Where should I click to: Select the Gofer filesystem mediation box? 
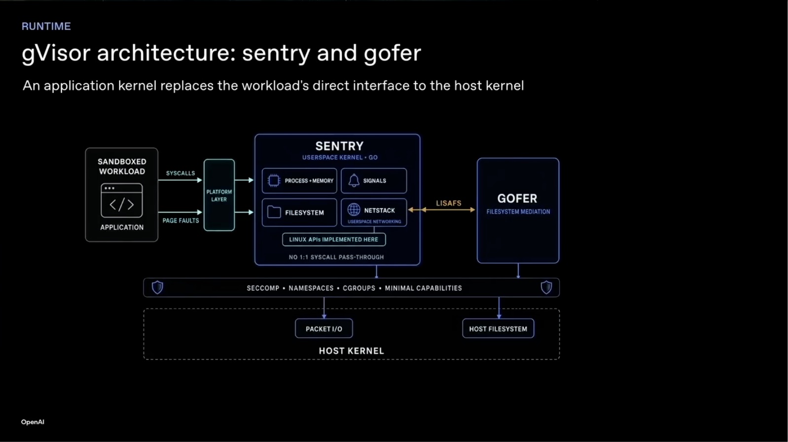(x=518, y=211)
